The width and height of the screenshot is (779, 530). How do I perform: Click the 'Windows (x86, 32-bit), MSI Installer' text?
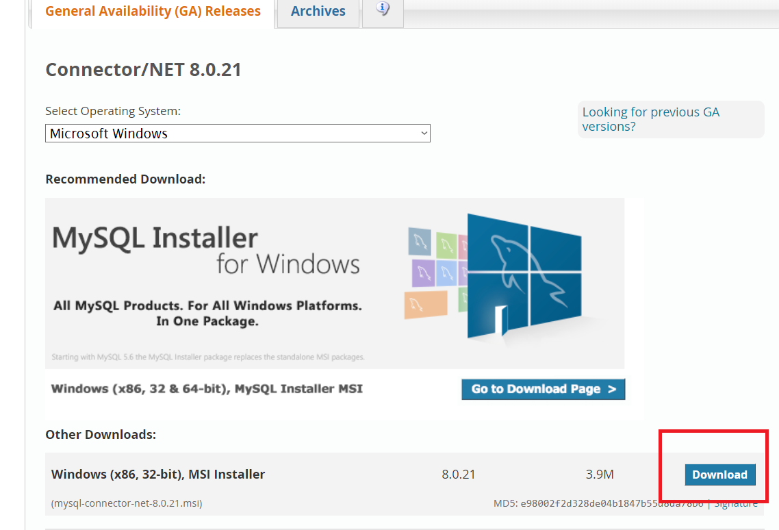pos(158,475)
